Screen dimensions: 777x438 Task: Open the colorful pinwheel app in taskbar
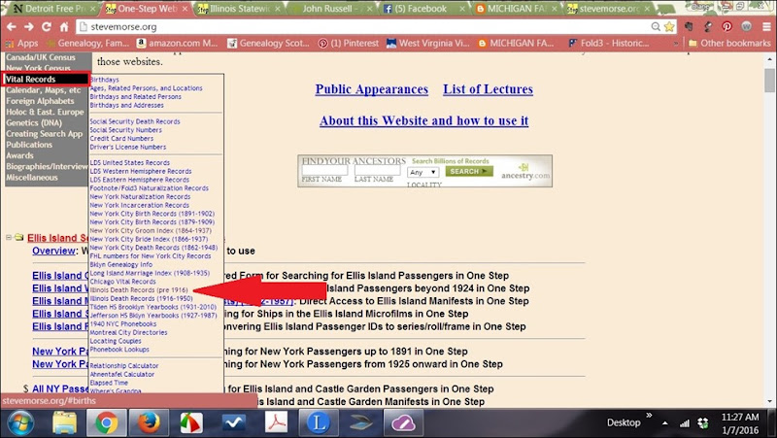click(191, 423)
